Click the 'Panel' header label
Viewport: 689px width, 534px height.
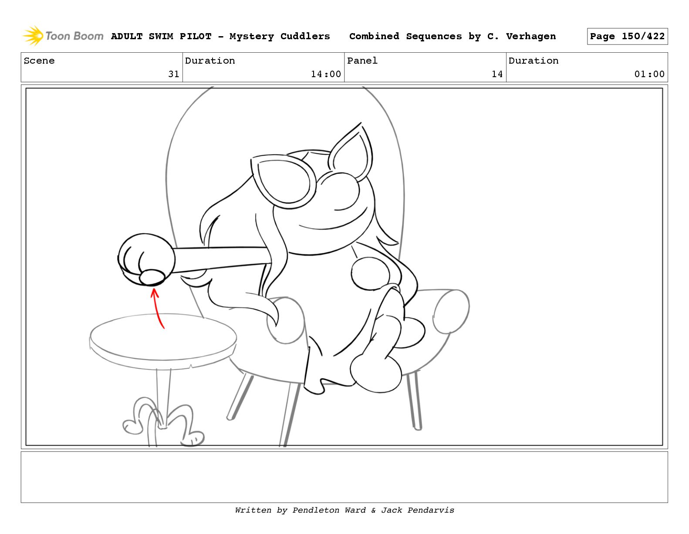point(362,61)
